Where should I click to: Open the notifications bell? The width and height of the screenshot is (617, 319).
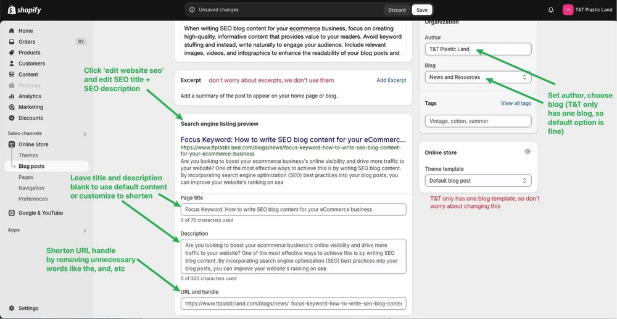point(551,10)
